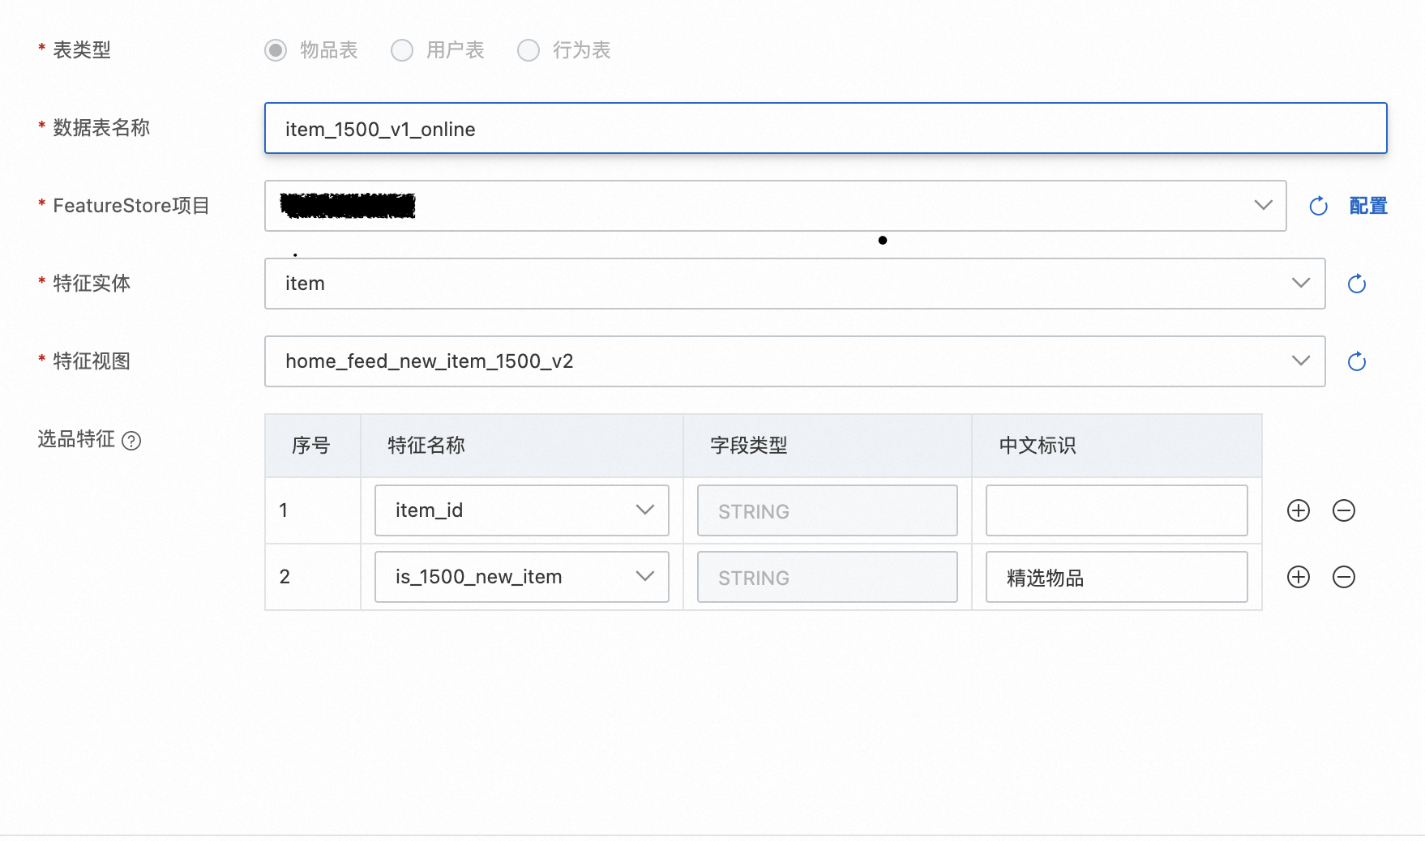Click the empty 中文标识 field for item_id
This screenshot has width=1425, height=841.
pyautogui.click(x=1116, y=510)
